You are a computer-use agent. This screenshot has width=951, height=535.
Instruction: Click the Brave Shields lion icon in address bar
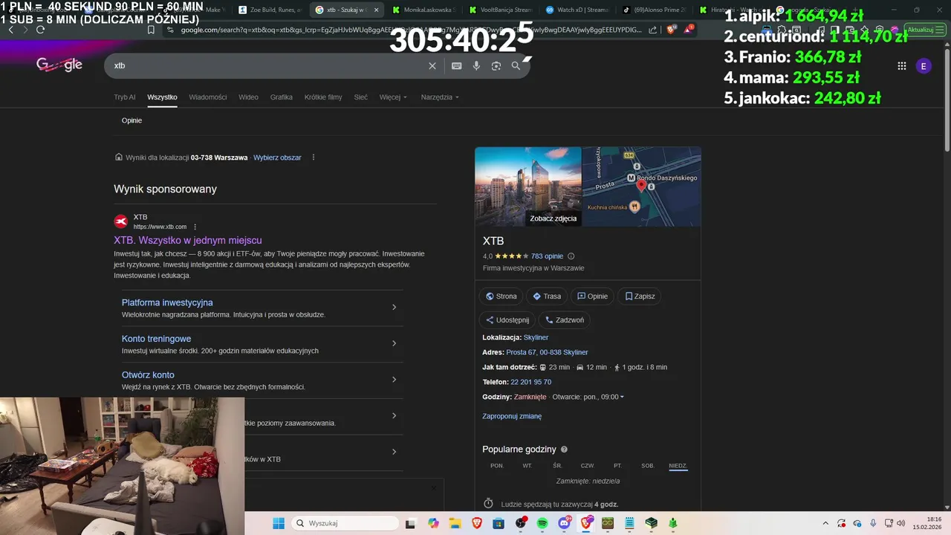coord(672,30)
